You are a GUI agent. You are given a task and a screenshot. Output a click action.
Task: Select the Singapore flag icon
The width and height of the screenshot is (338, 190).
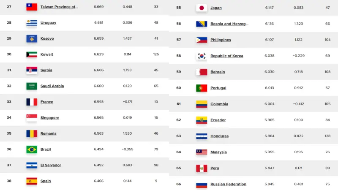pos(32,118)
